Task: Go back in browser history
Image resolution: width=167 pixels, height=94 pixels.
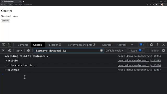Action: pos(2,5)
